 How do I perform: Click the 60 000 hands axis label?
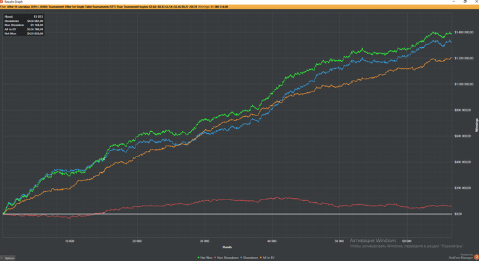coord(406,241)
